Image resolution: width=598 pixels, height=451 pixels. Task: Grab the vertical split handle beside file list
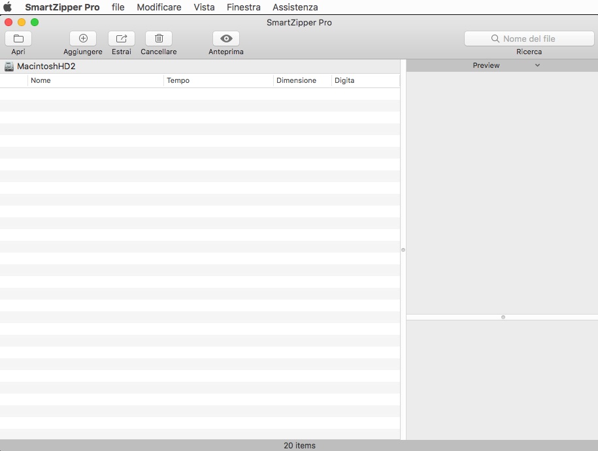tap(403, 250)
